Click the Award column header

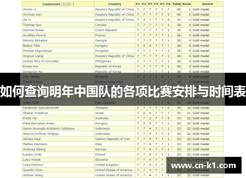click(x=207, y=4)
